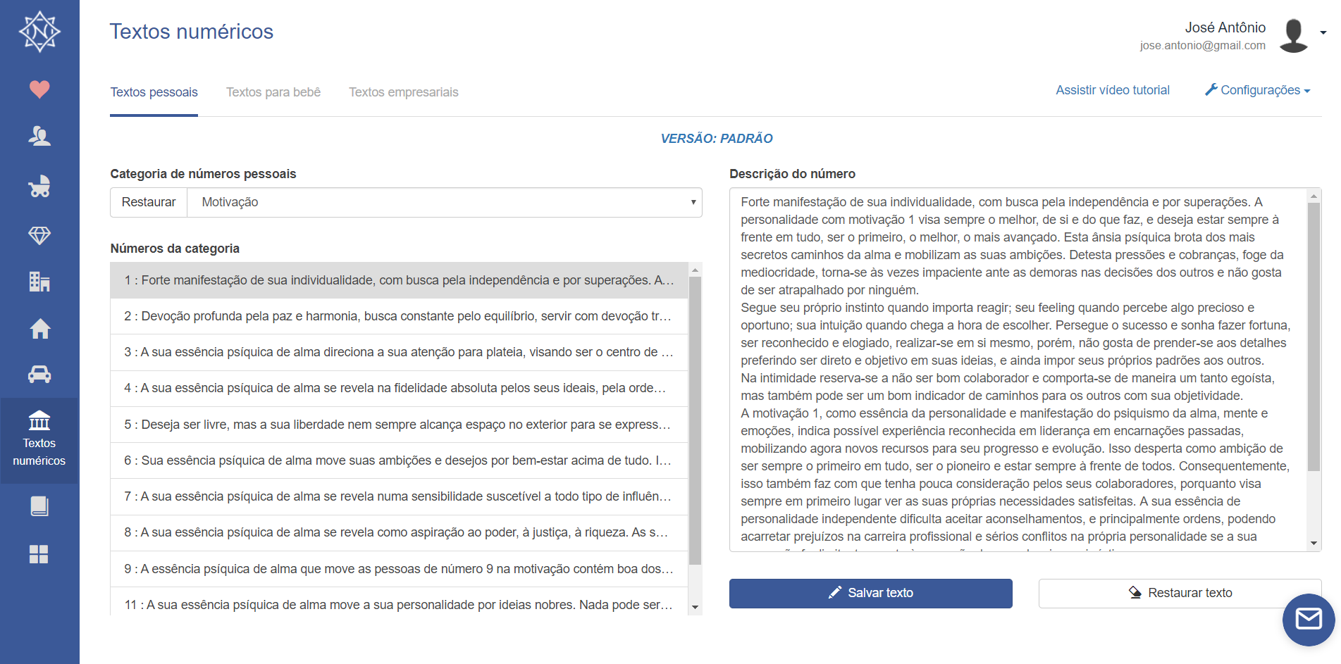Click the description text area scrollbar thumb
1341x664 pixels.
point(1314,337)
